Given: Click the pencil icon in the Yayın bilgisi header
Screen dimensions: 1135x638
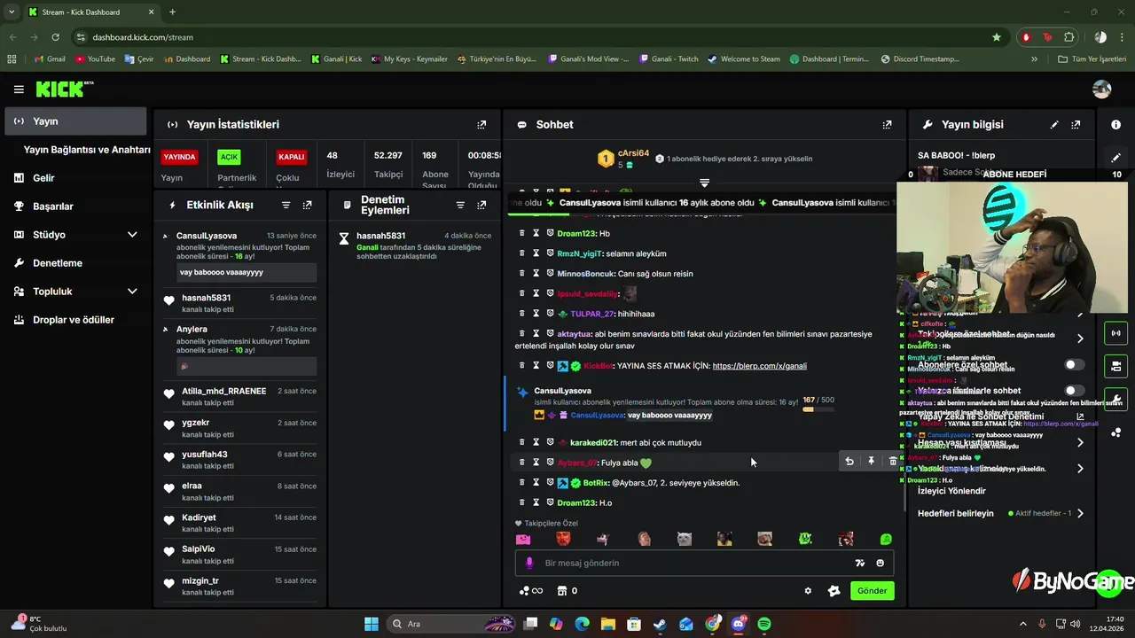Looking at the screenshot, I should click(x=1054, y=125).
